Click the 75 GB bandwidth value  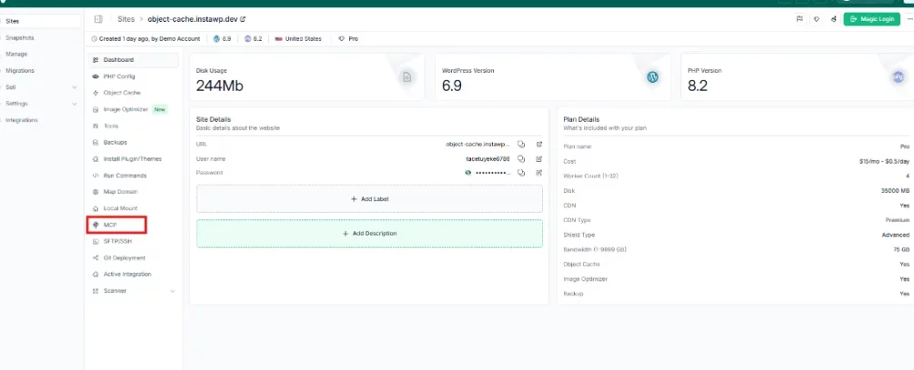901,249
